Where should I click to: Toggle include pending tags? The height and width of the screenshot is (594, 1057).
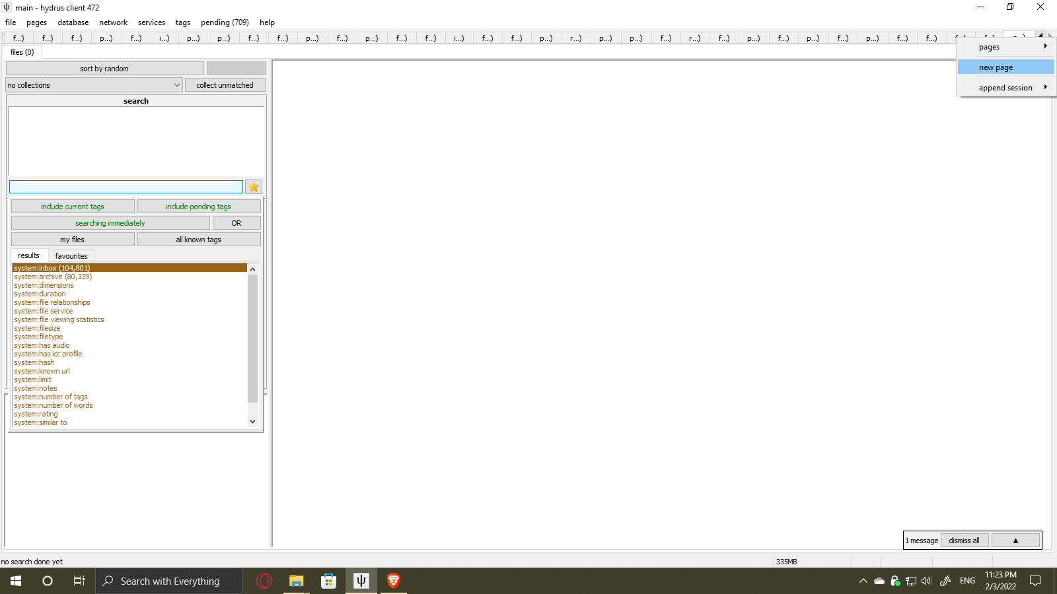[x=198, y=206]
